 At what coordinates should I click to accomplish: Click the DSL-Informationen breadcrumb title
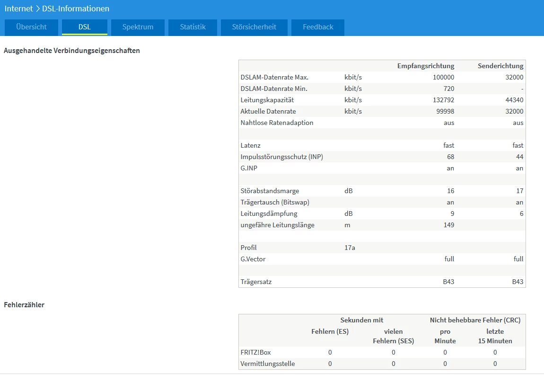(76, 9)
